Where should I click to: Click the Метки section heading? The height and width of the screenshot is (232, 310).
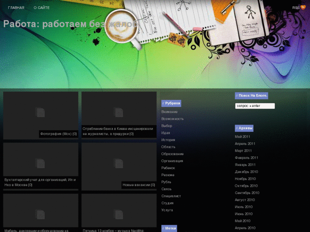(169, 229)
